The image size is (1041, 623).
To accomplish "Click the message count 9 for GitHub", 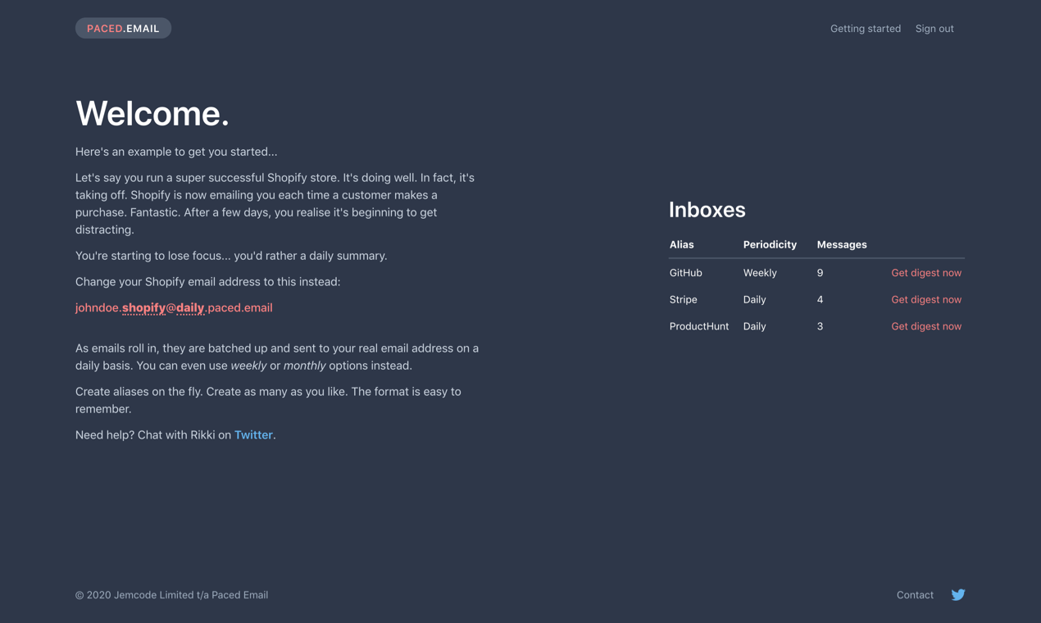I will 820,272.
